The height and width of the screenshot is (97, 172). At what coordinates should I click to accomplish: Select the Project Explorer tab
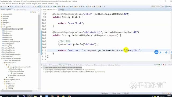(x=6, y=10)
